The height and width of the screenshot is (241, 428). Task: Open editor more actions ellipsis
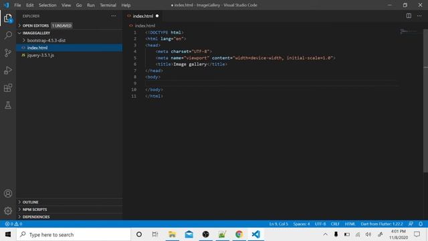419,16
